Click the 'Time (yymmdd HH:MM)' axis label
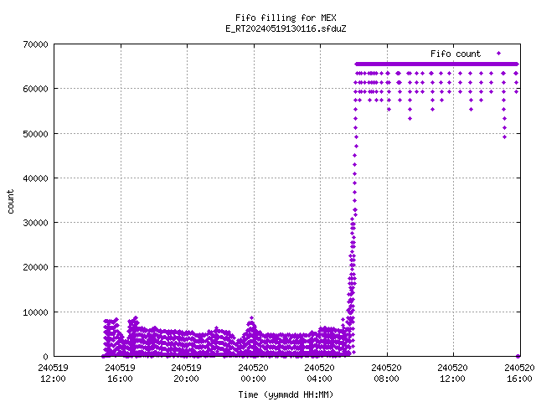536x402 pixels. (x=286, y=394)
